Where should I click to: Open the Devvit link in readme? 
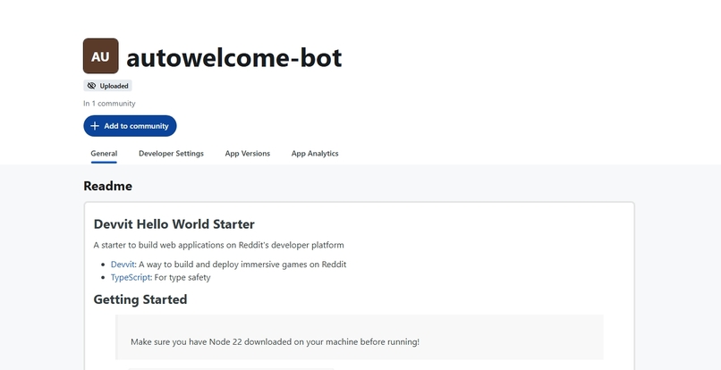click(x=123, y=265)
